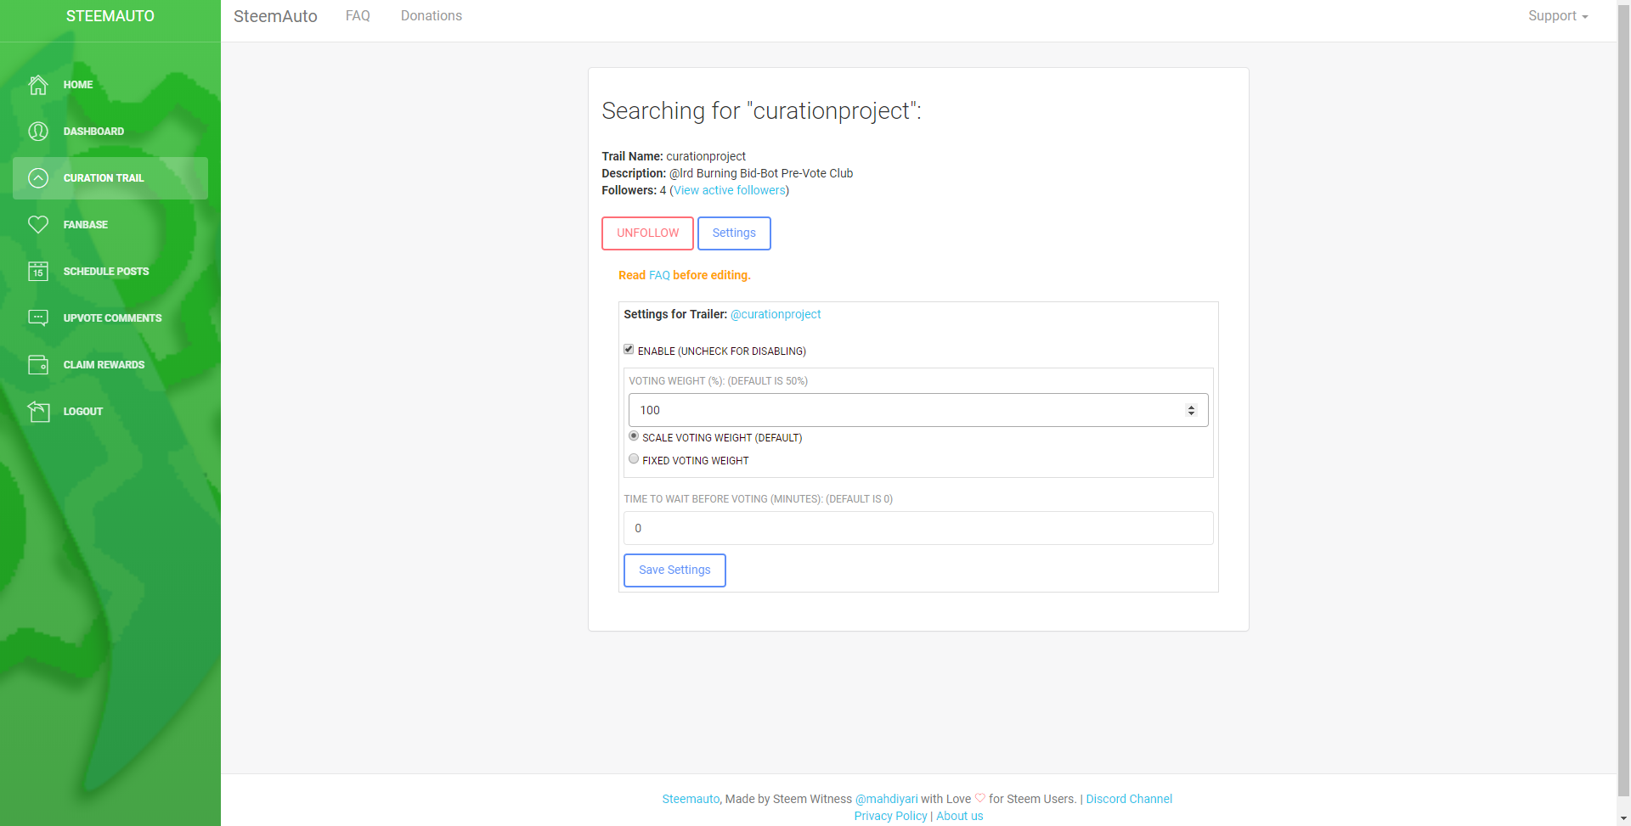This screenshot has height=826, width=1631.
Task: Open Upvote Comments page
Action: 112,318
